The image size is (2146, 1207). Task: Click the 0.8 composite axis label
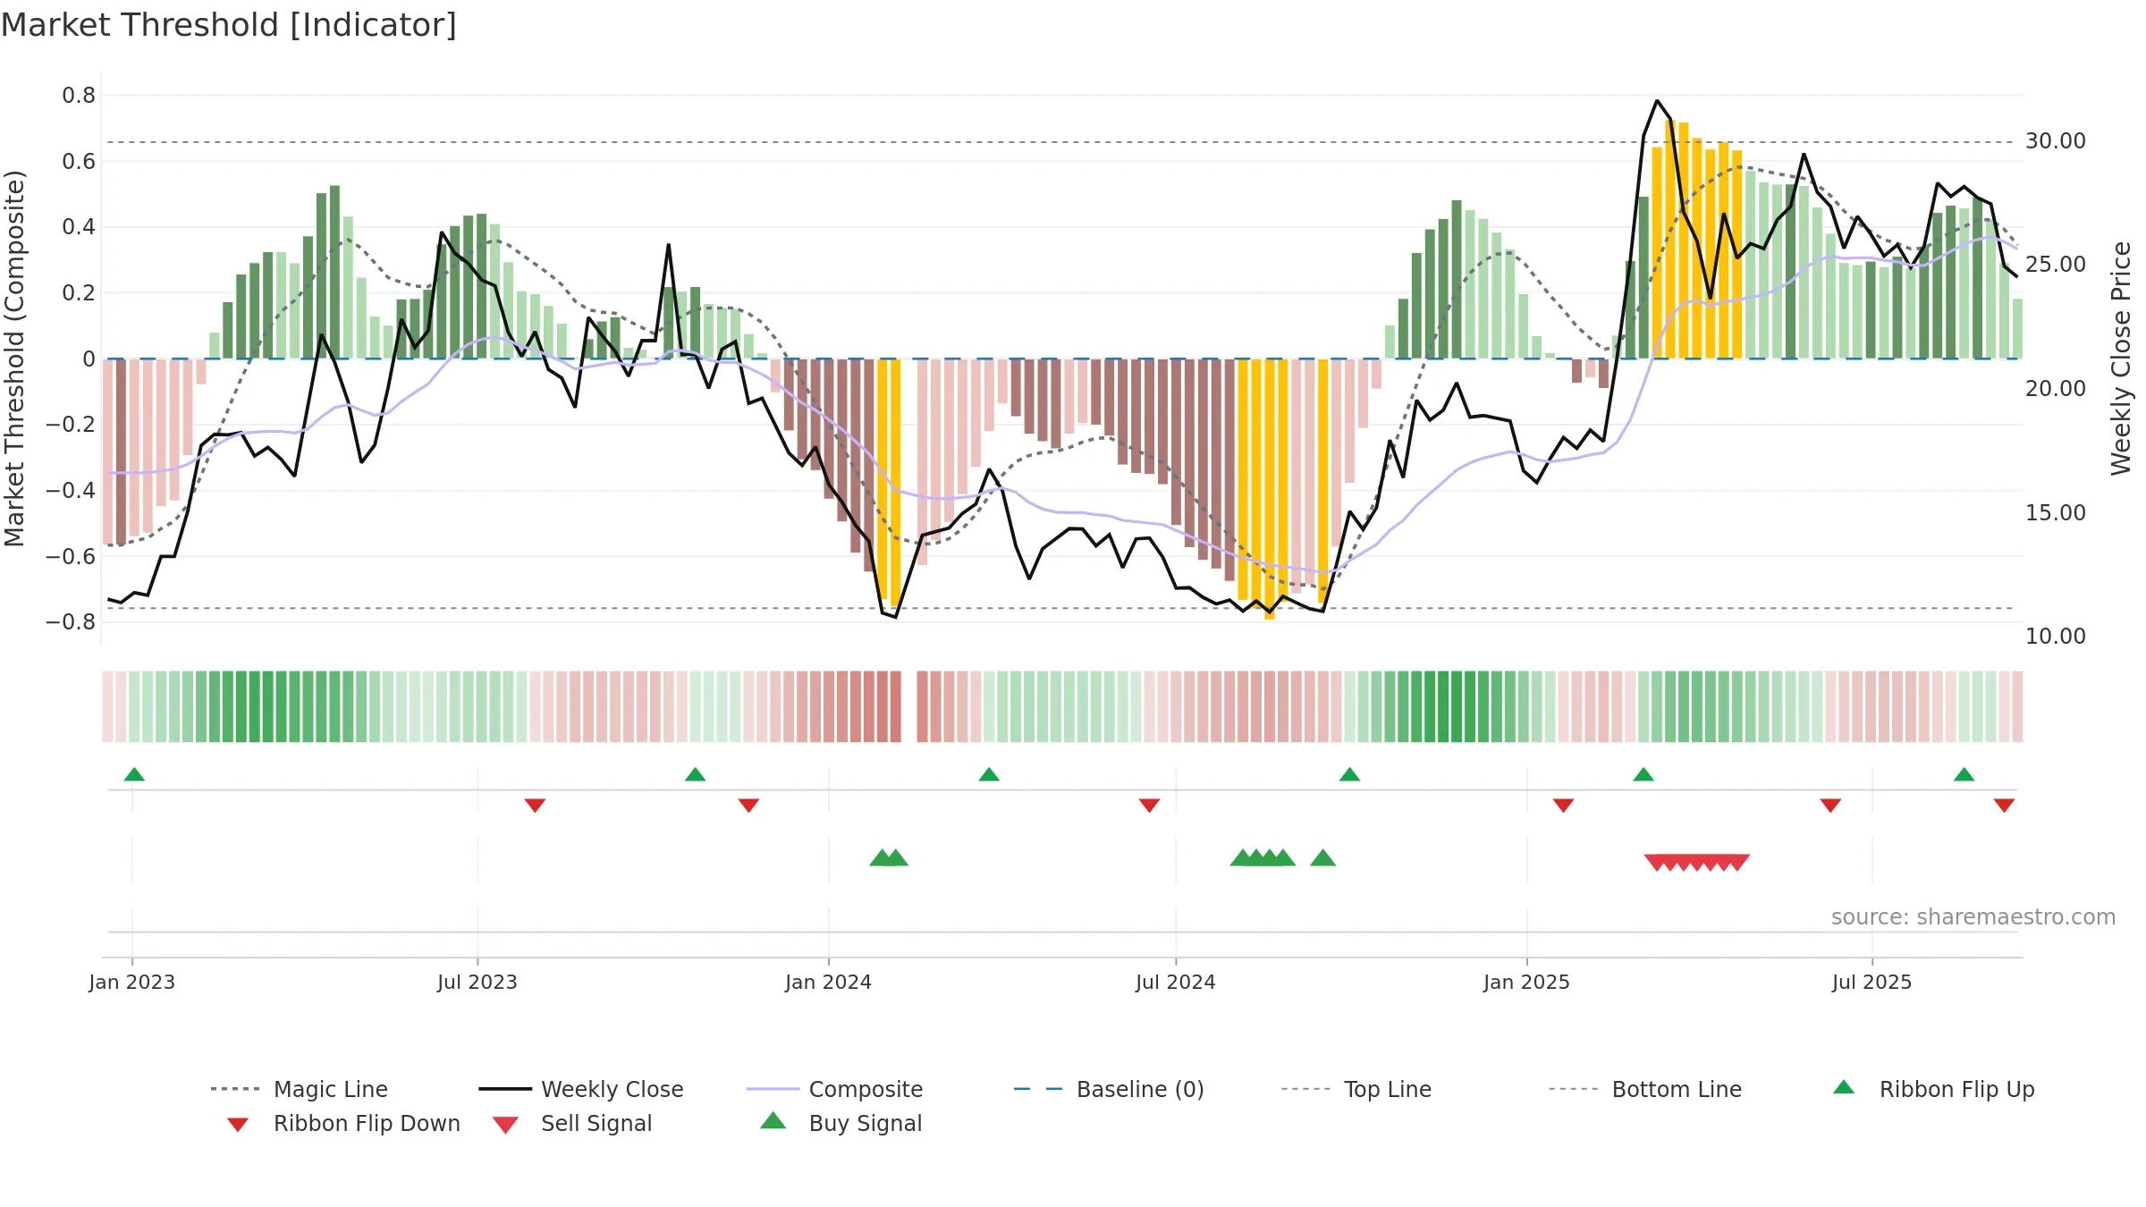[79, 96]
